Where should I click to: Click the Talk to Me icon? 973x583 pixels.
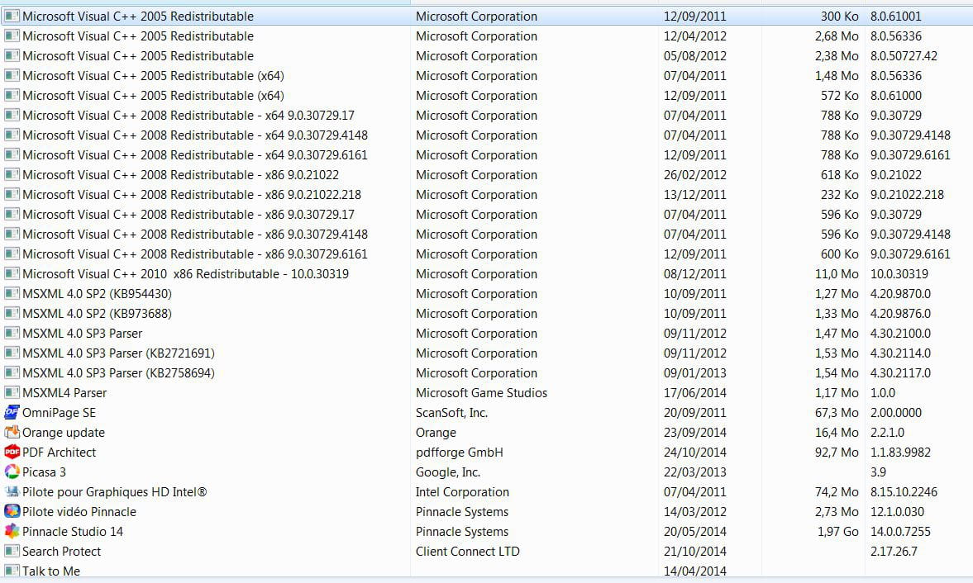(x=12, y=571)
